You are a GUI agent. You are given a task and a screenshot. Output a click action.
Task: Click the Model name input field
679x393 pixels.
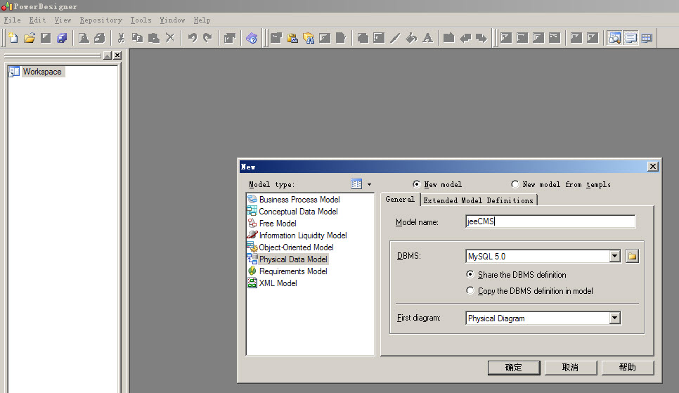(550, 221)
